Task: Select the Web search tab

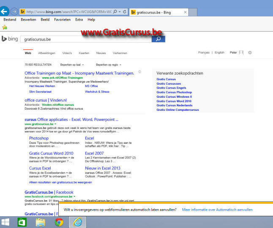Action: (x=28, y=53)
